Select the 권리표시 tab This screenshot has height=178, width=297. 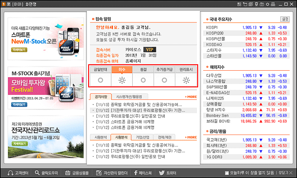(x=186, y=69)
